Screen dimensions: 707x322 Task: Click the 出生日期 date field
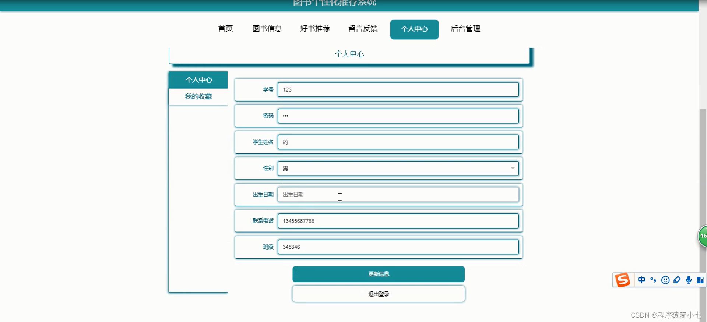pos(398,194)
